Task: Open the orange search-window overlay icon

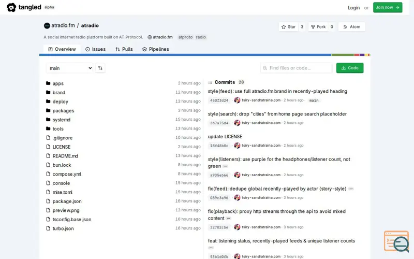Action: [x=396, y=241]
